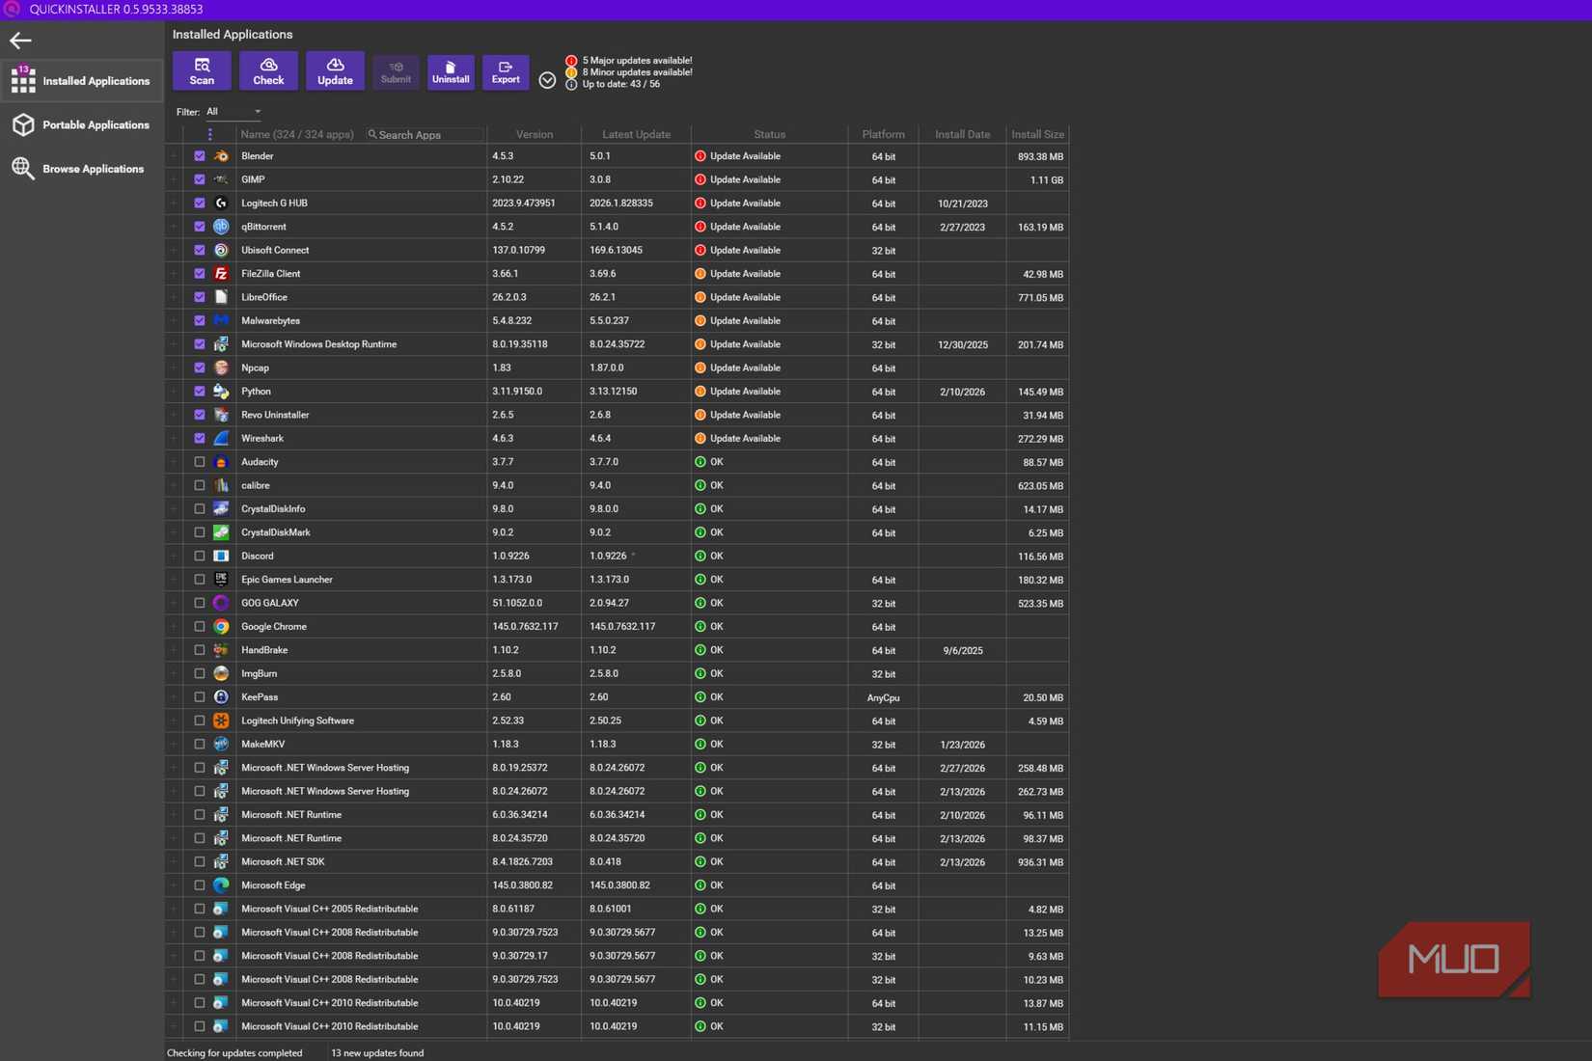Click the FileZilla Client icon
Screen dimensions: 1592x1061
[221, 274]
